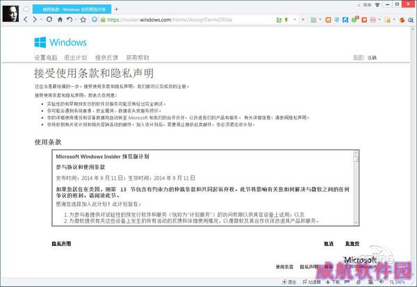
Task: Expand the dropdown arrow beside the undo icon
Action: pos(76,19)
